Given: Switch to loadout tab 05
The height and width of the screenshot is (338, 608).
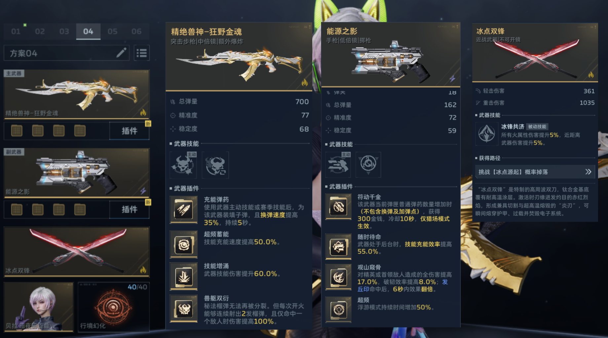Looking at the screenshot, I should pyautogui.click(x=112, y=31).
